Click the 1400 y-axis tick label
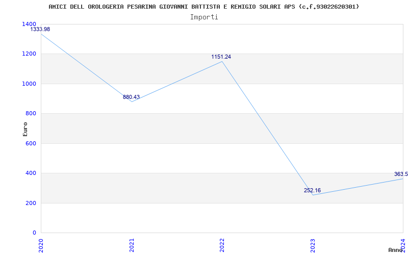The height and width of the screenshot is (255, 408). tap(30, 24)
